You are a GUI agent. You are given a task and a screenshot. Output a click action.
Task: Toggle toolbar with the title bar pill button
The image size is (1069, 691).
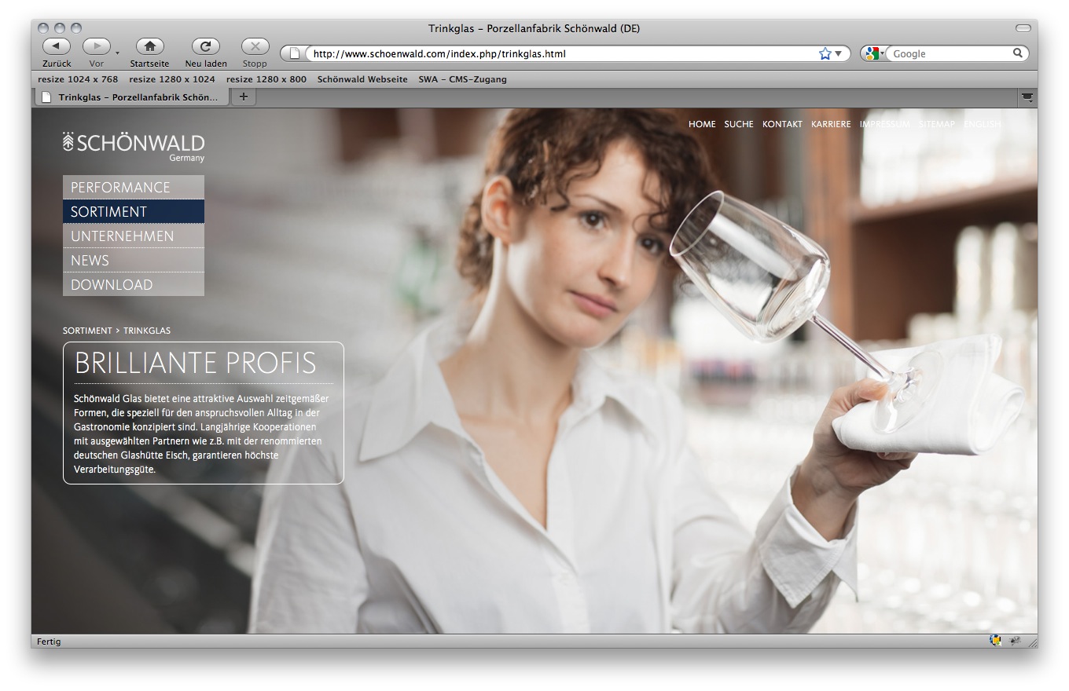[x=1023, y=28]
